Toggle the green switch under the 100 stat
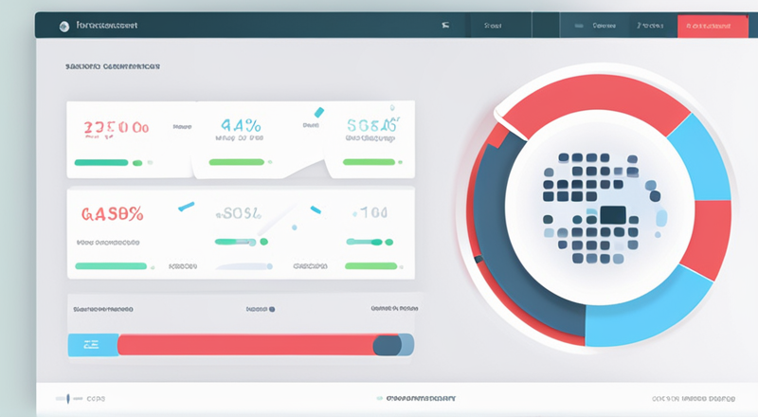This screenshot has height=417, width=758. [x=369, y=242]
